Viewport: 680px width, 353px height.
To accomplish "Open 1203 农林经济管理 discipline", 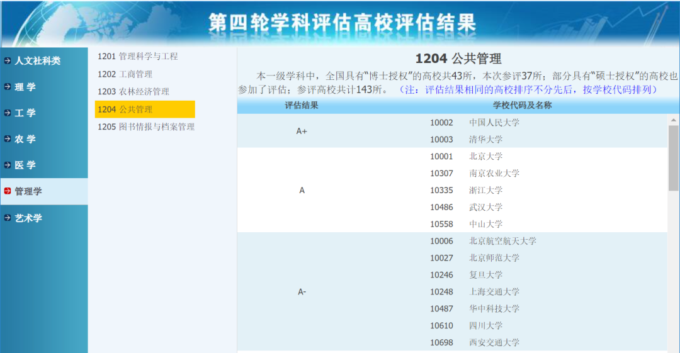I will click(133, 91).
